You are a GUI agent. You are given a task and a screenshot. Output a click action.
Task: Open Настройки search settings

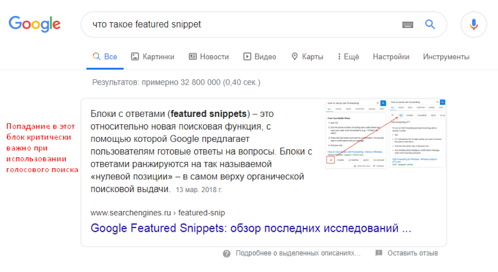coord(391,57)
